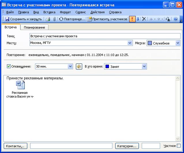Open Help with question mark icon
Image resolution: width=184 pixels, height=153 pixels.
[x=176, y=19]
